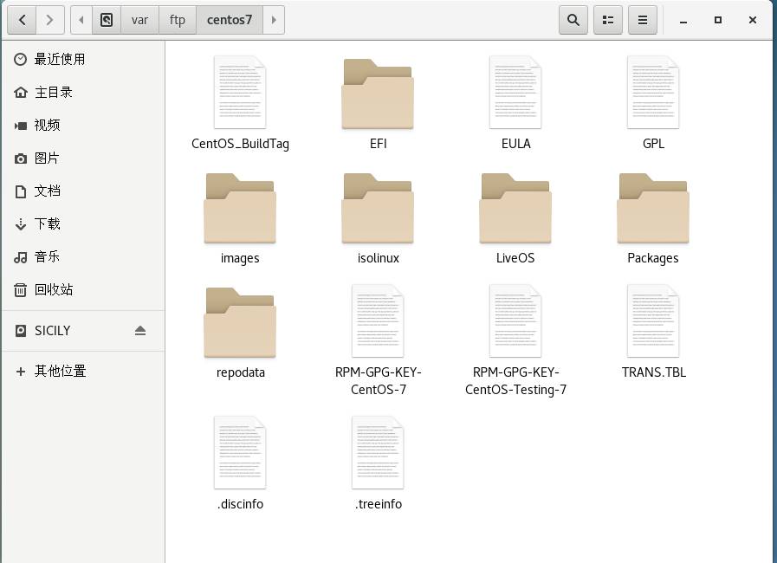This screenshot has width=777, height=563.
Task: Open 下载 folder in the sidebar
Action: 47,223
